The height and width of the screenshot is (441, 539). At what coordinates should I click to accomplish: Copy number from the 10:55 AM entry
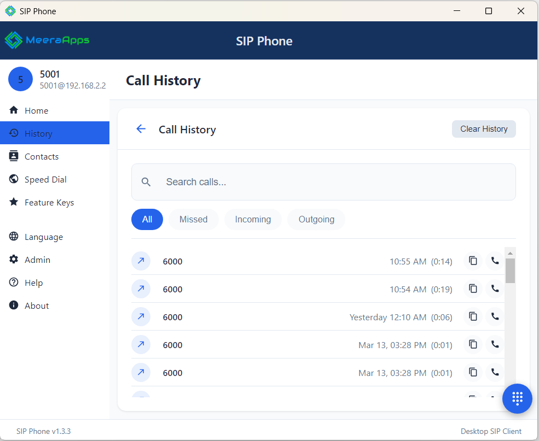(473, 261)
